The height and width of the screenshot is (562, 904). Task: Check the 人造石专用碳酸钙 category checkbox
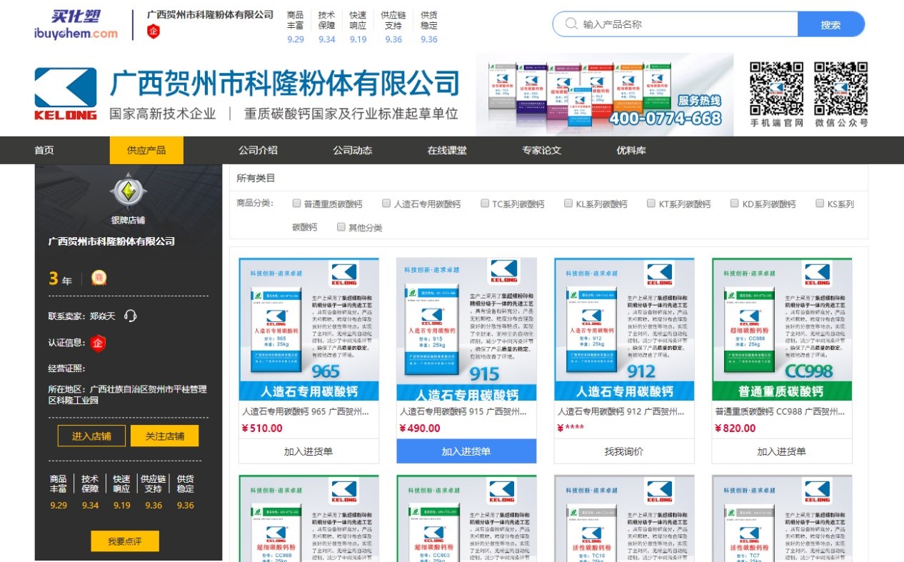click(x=386, y=204)
